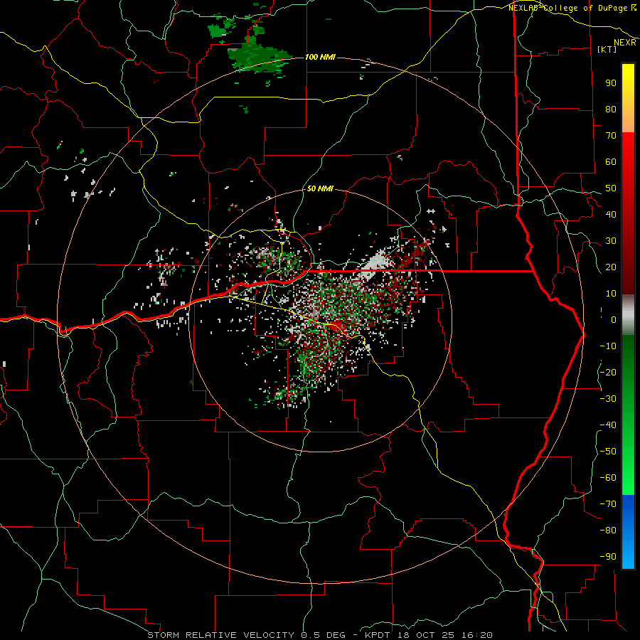Click the bright green -60 color bar segment

click(x=628, y=478)
